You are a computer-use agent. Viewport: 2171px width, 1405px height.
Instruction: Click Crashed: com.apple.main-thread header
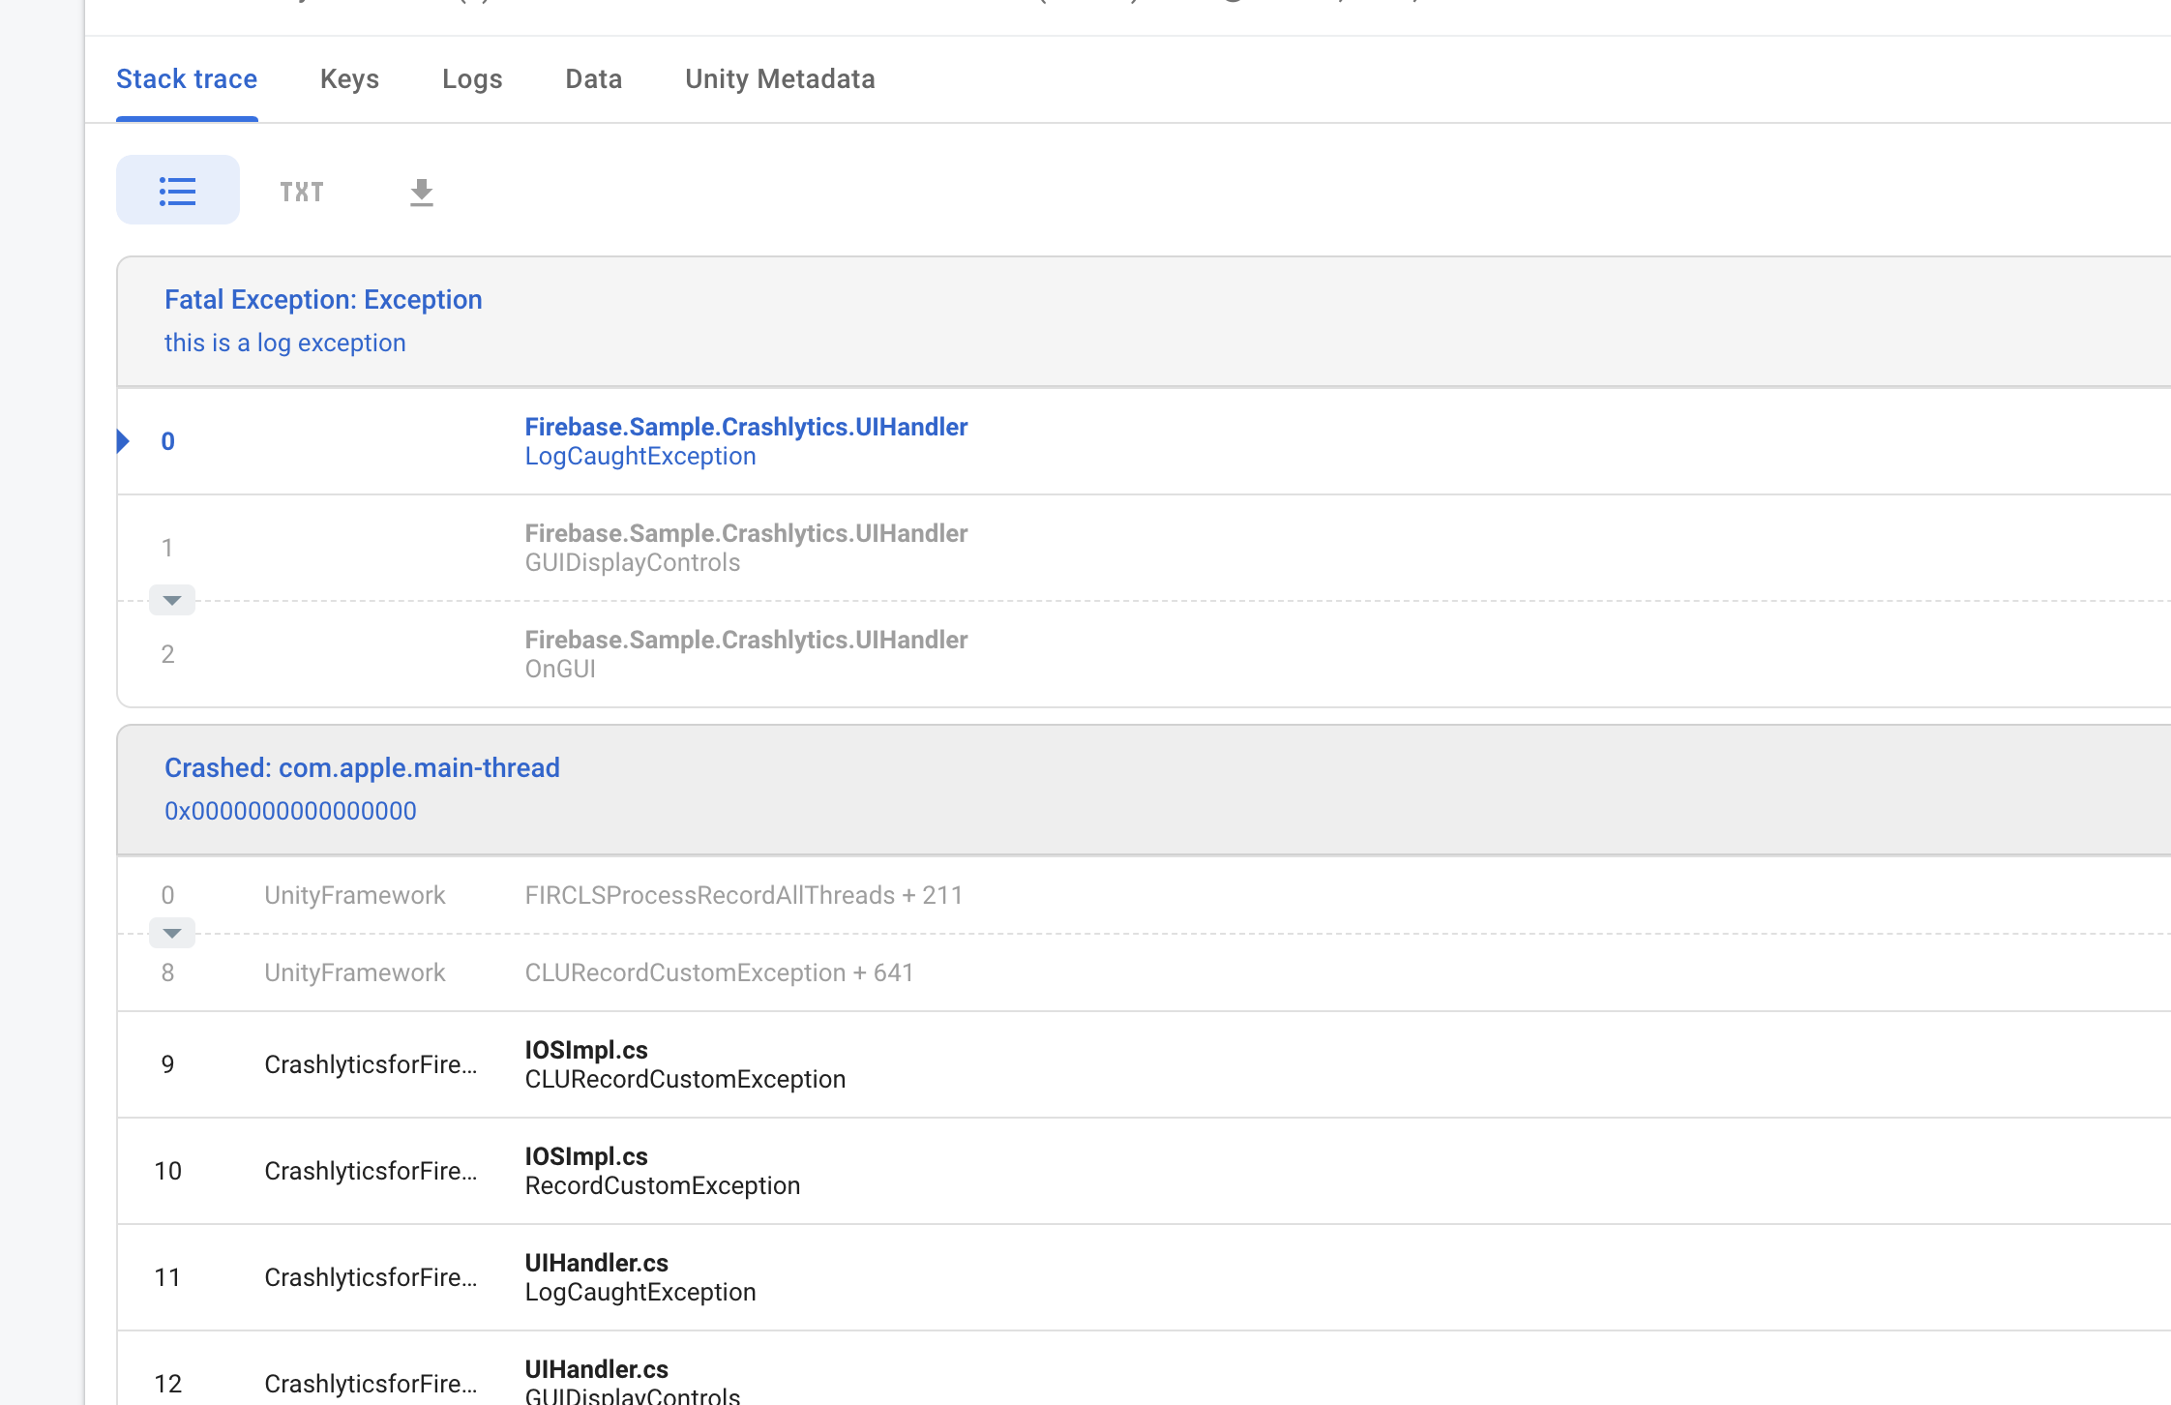362,768
